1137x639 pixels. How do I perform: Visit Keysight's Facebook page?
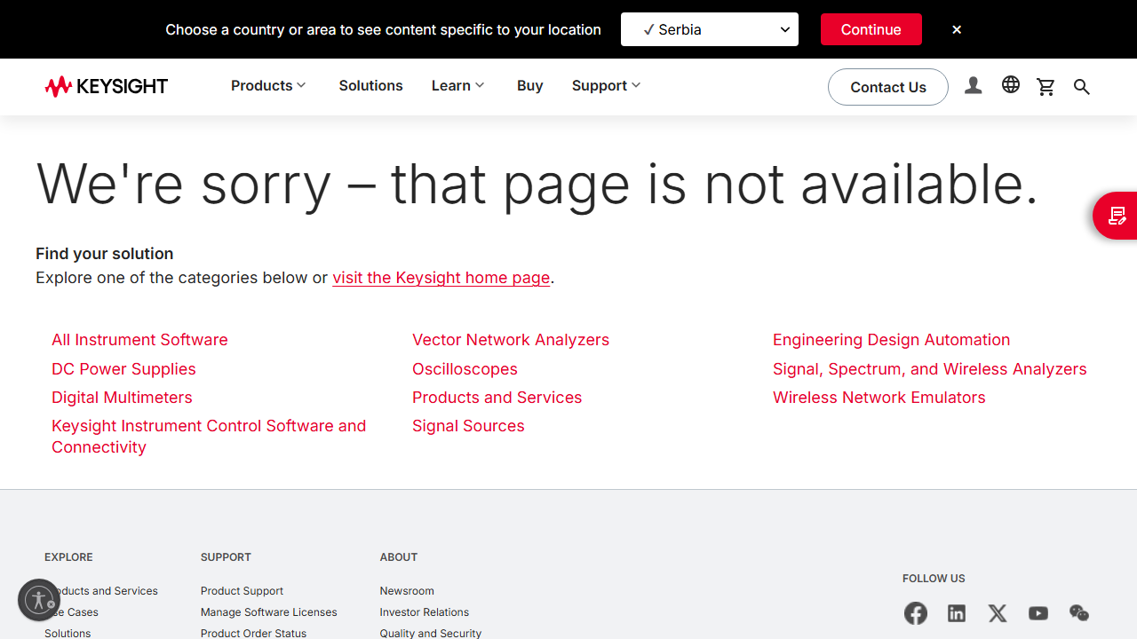pyautogui.click(x=916, y=613)
